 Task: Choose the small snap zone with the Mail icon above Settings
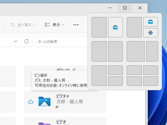pos(151,22)
